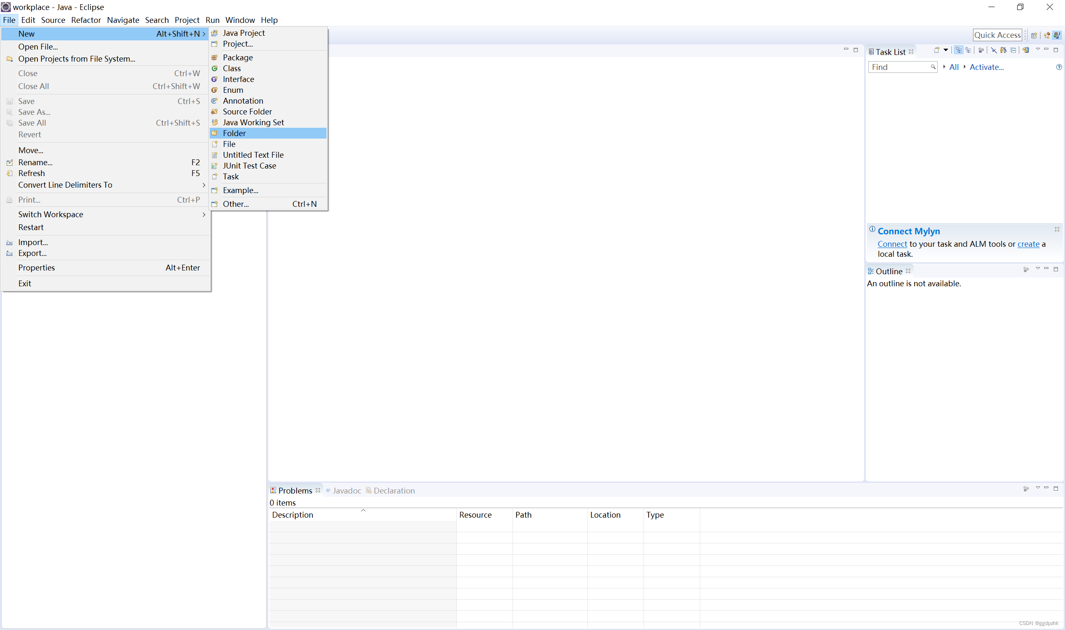Click the All link in Task List
The height and width of the screenshot is (630, 1065).
(x=954, y=67)
